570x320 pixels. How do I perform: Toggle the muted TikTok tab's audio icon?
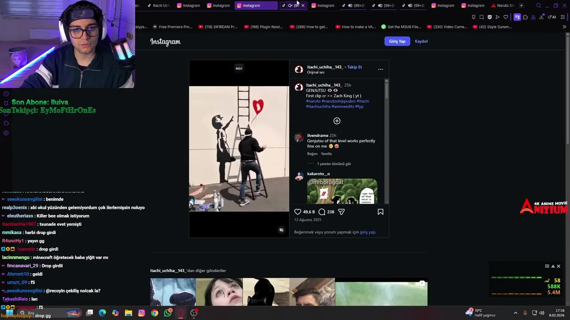290,5
